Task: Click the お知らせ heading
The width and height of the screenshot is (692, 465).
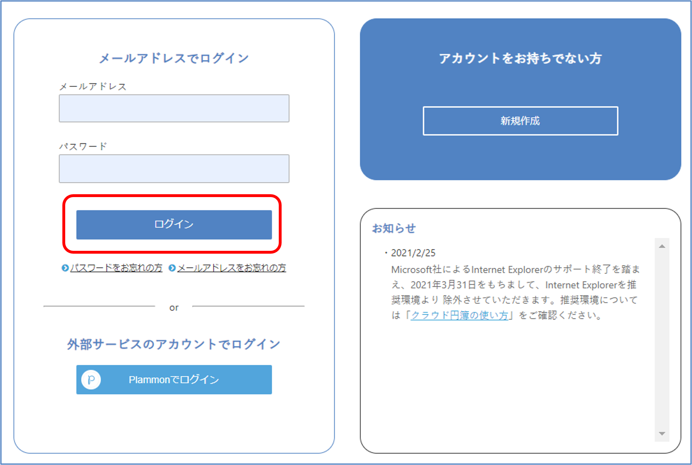Action: click(394, 228)
